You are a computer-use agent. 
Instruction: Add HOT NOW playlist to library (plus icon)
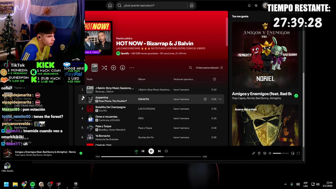tap(113, 68)
